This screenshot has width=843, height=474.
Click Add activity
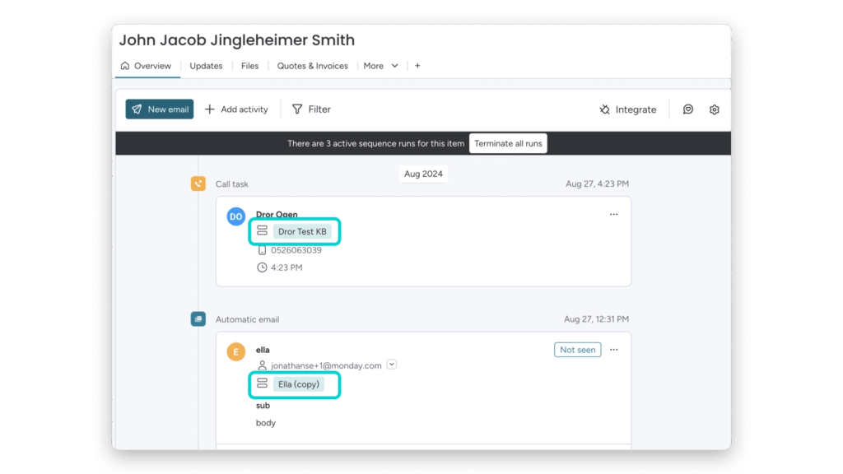pyautogui.click(x=236, y=109)
